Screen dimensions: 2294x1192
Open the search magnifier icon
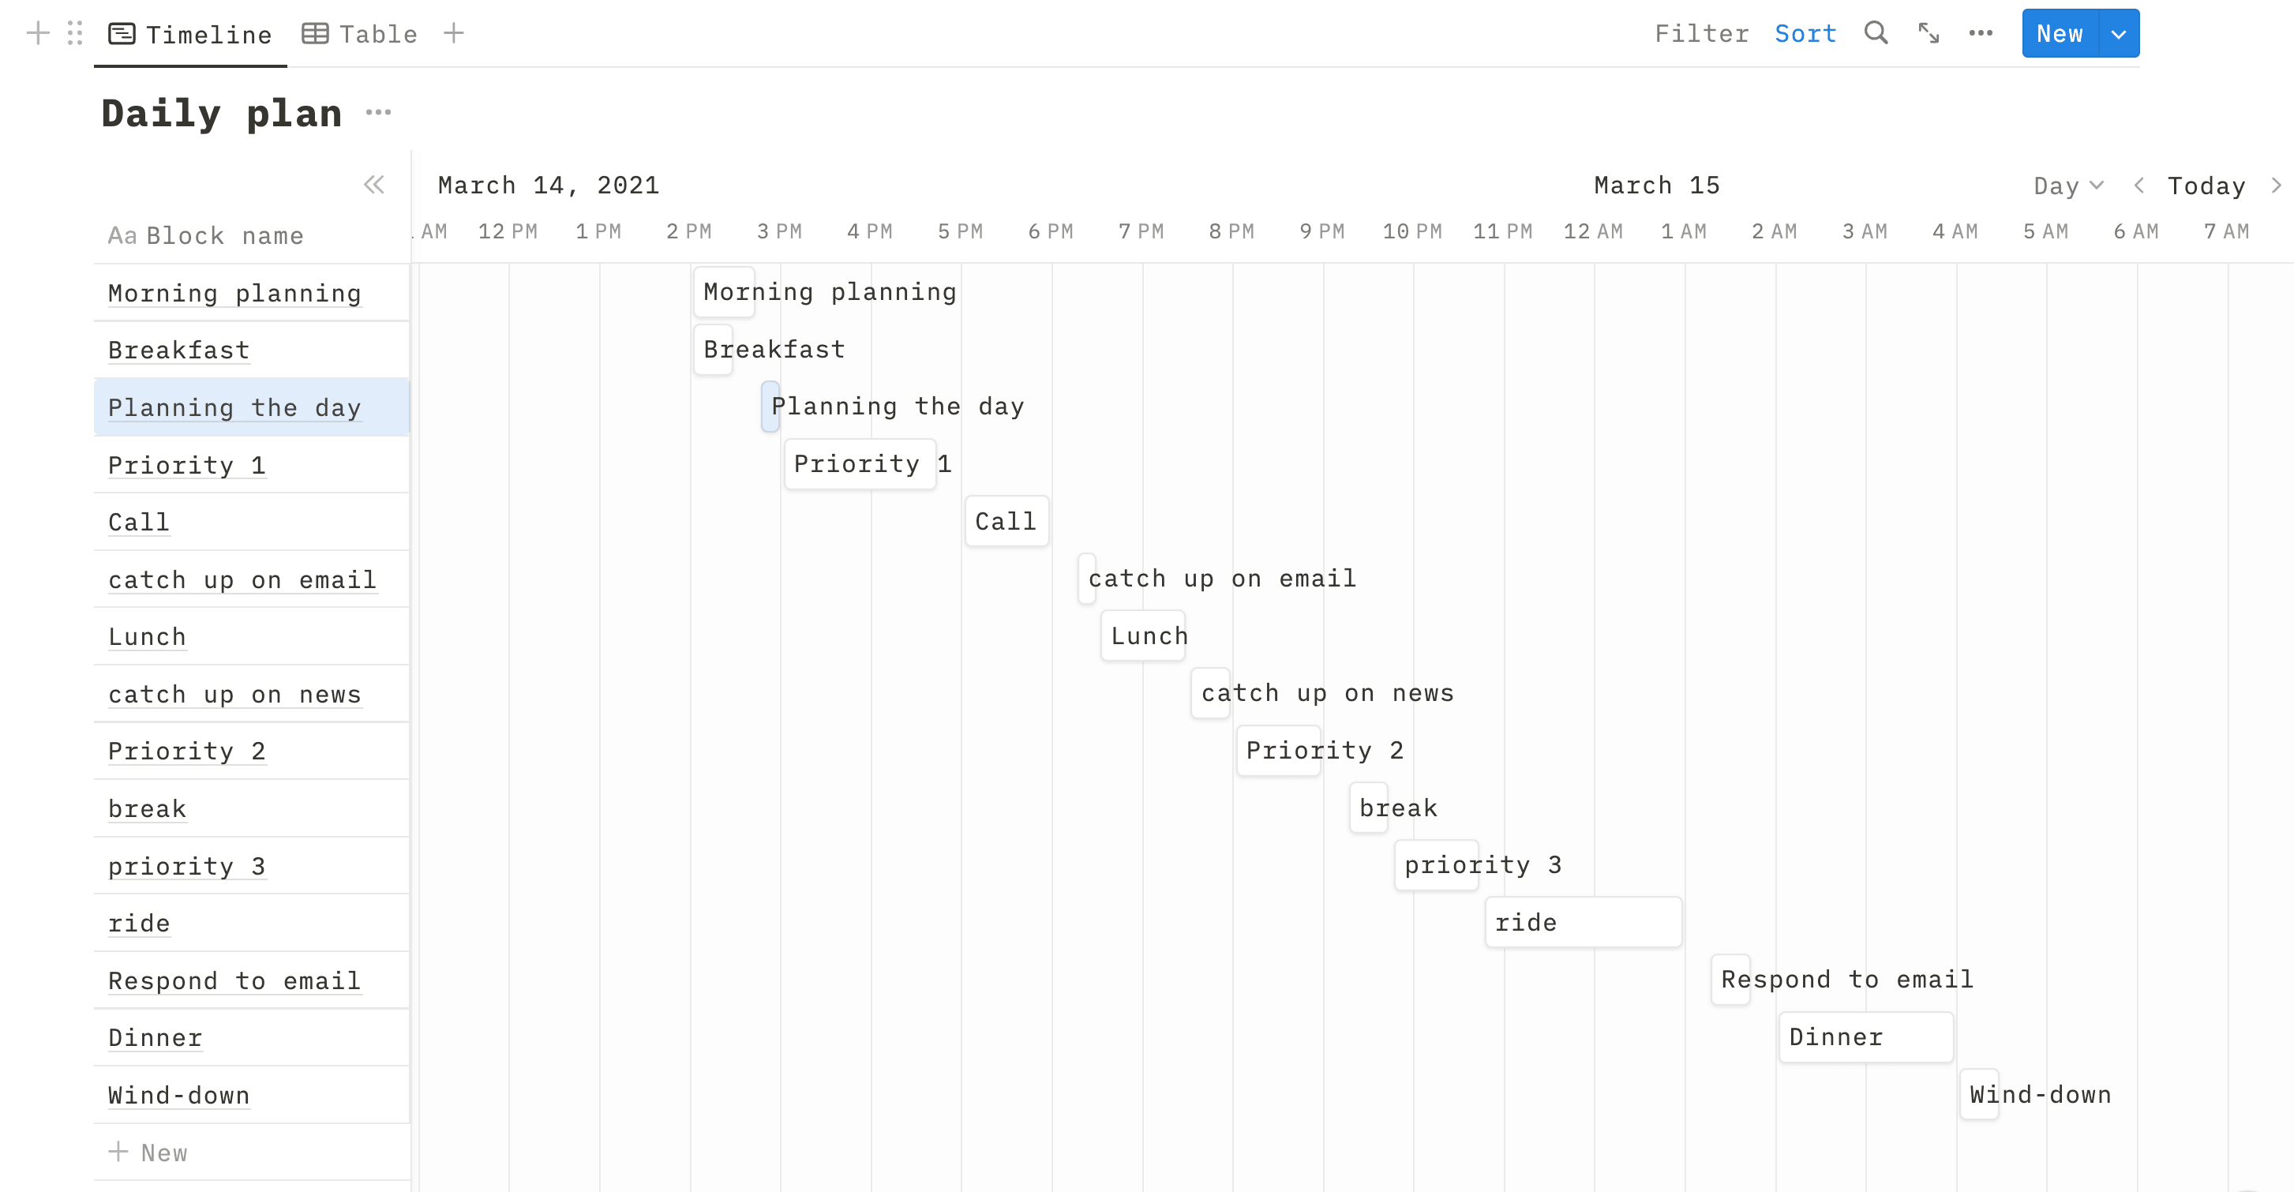pyautogui.click(x=1876, y=33)
